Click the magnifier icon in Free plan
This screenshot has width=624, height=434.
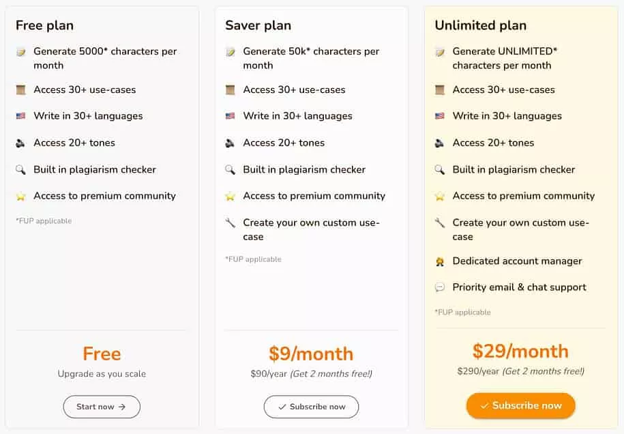click(x=21, y=170)
